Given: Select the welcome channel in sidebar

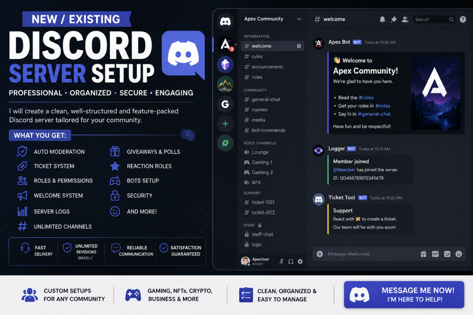Looking at the screenshot, I should click(272, 46).
